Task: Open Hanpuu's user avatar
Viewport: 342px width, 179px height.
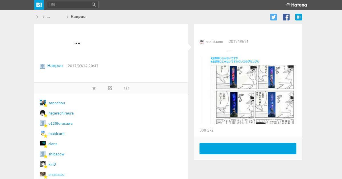Action: tap(42, 66)
